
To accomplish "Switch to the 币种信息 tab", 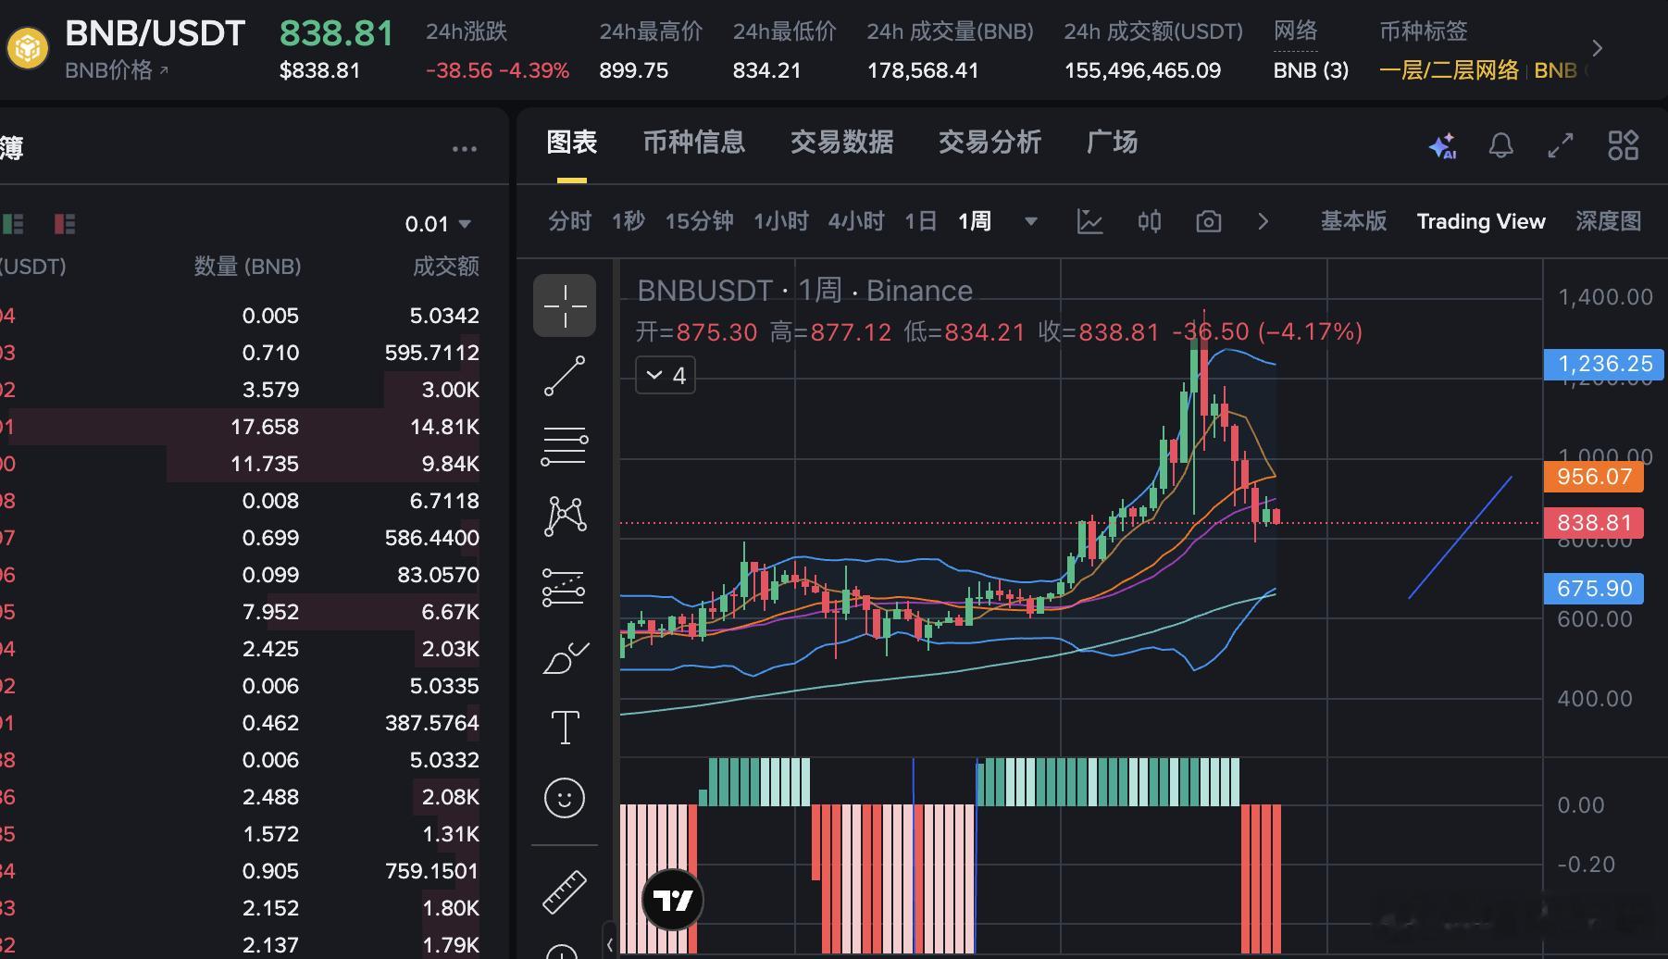I will click(694, 143).
